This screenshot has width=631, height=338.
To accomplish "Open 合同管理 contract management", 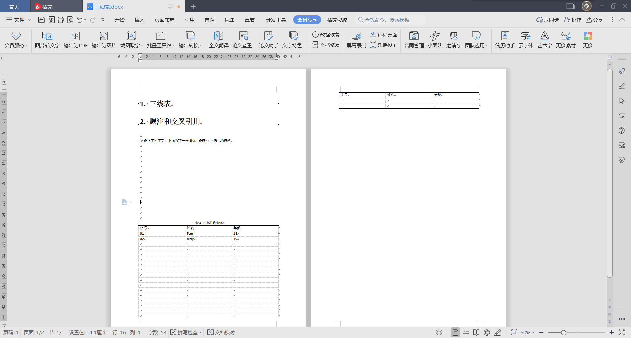I will [414, 39].
